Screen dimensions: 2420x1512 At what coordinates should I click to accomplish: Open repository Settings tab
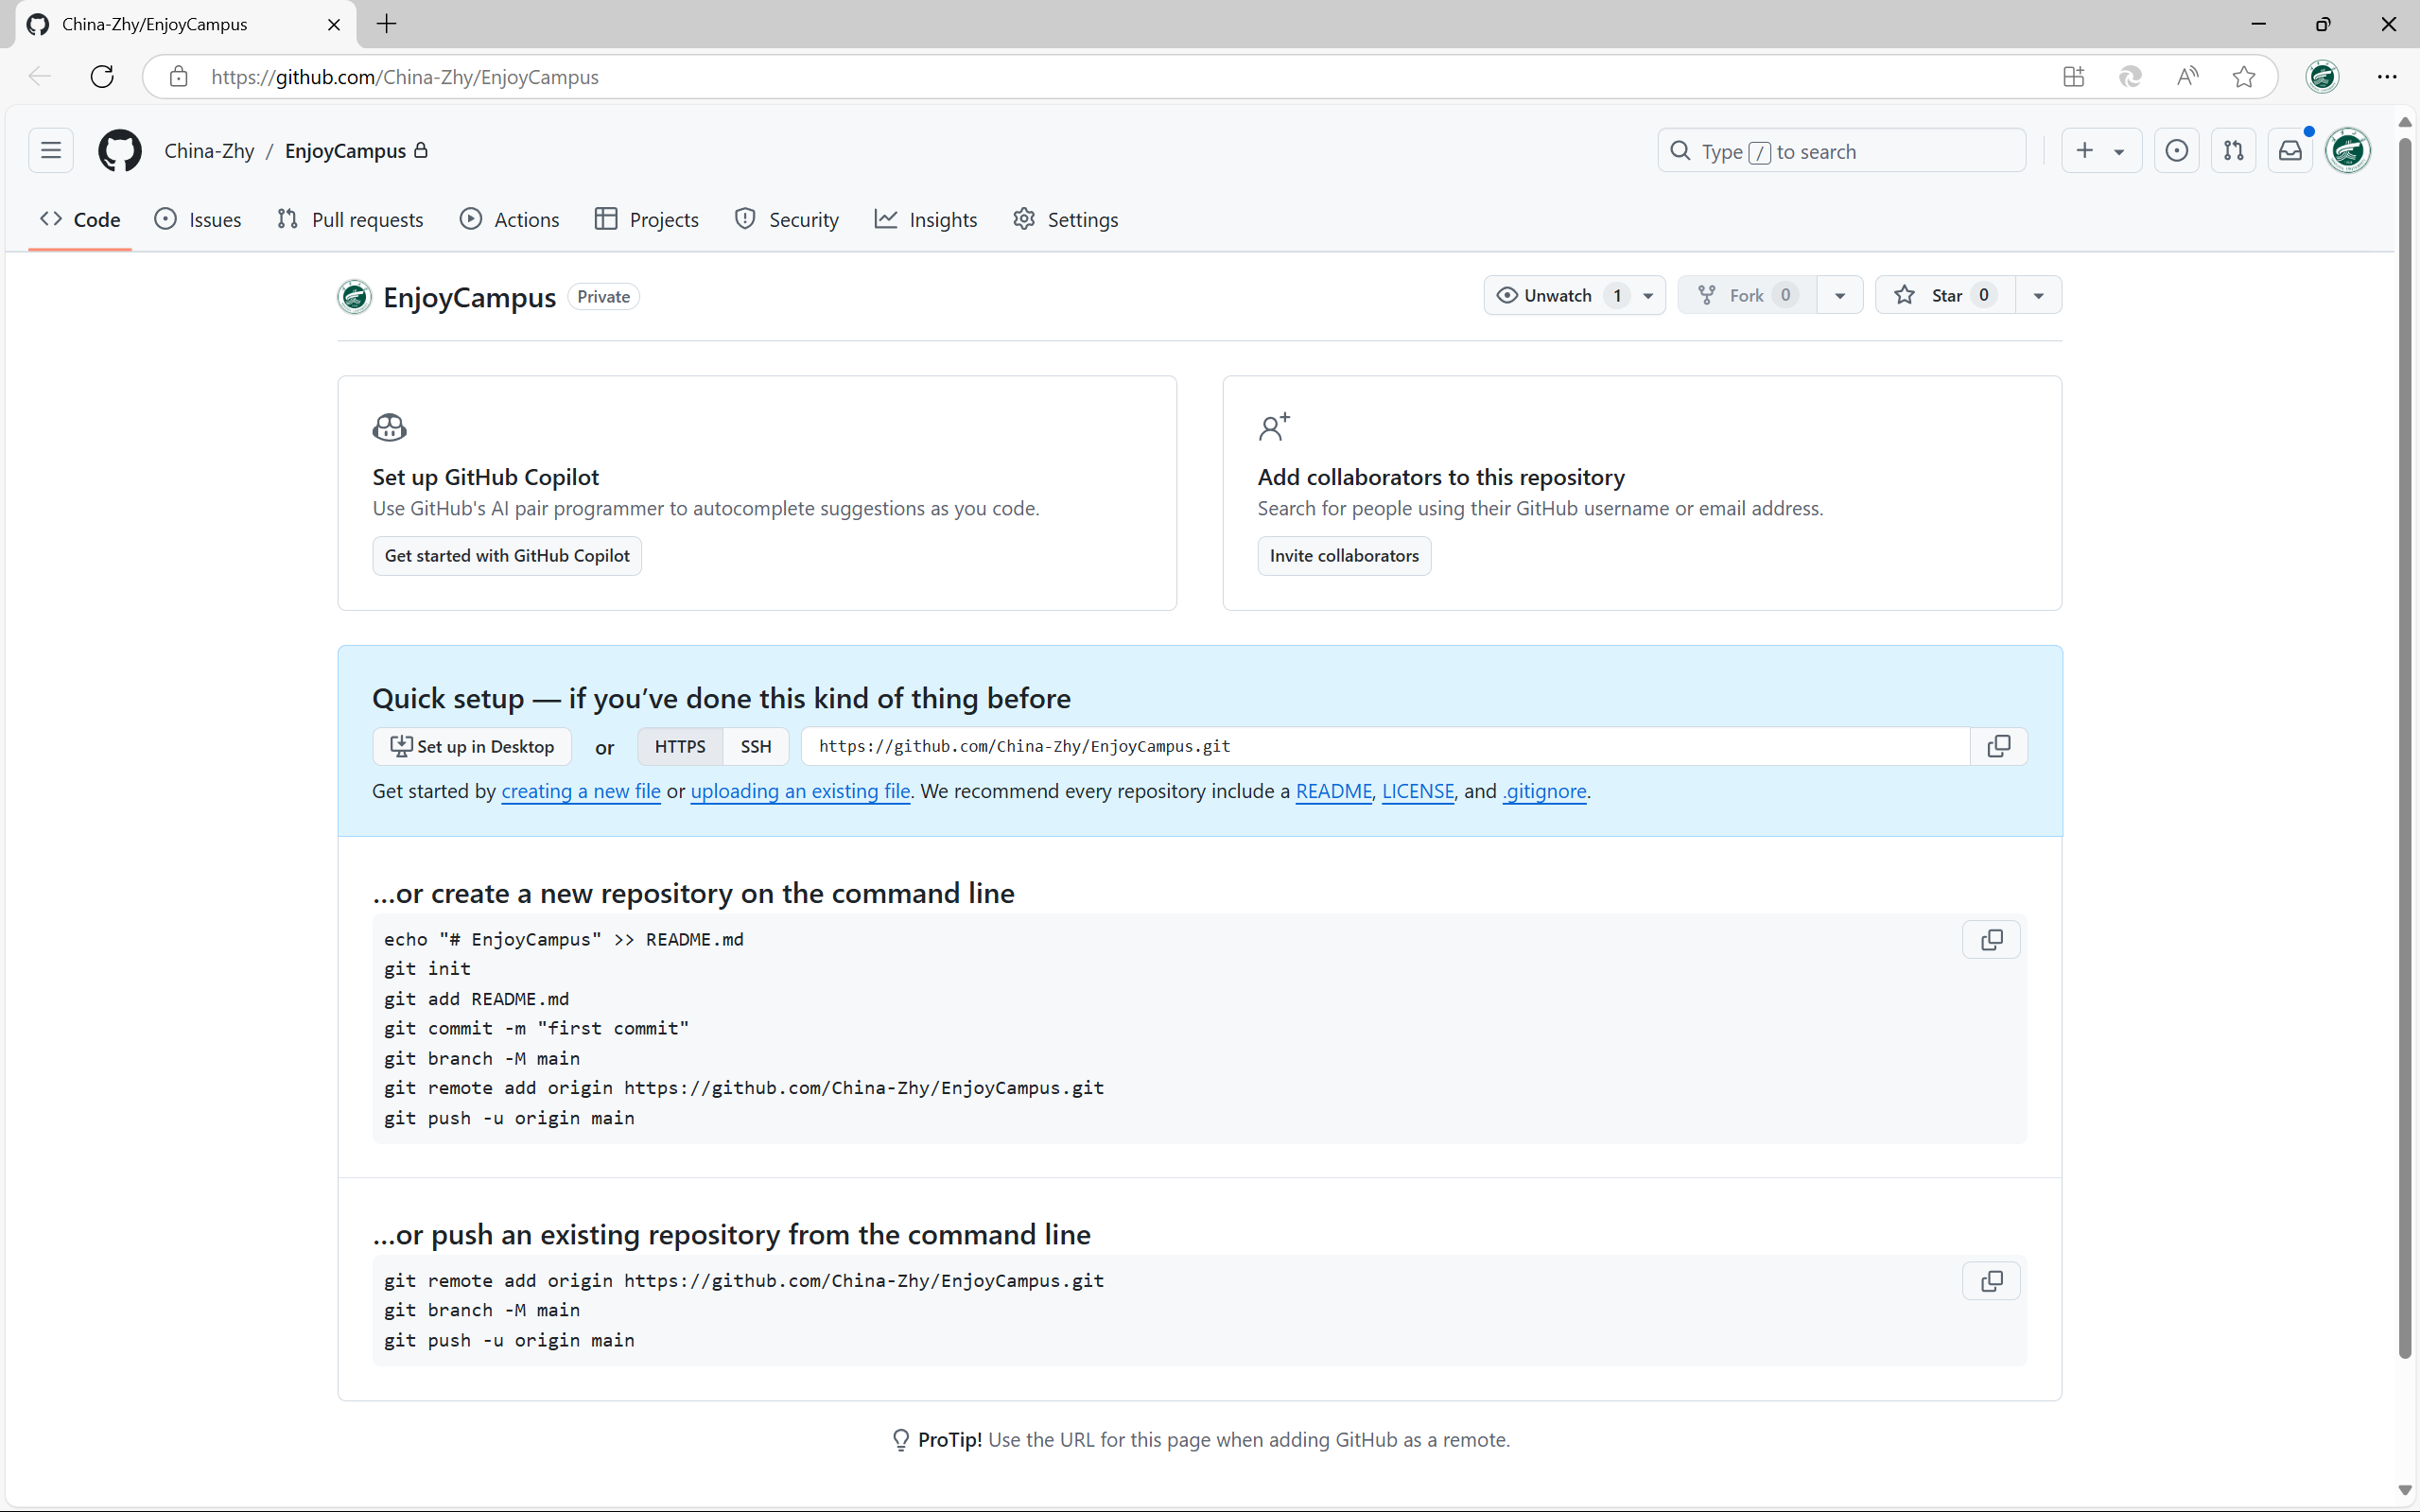coord(1066,219)
